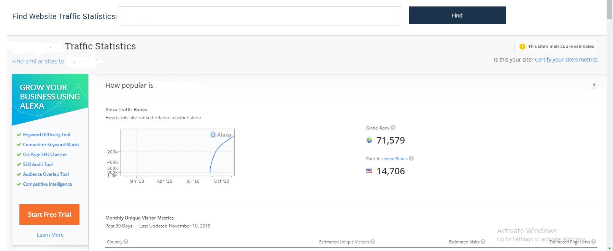Open the Learn More link
613x251 pixels.
(x=50, y=235)
